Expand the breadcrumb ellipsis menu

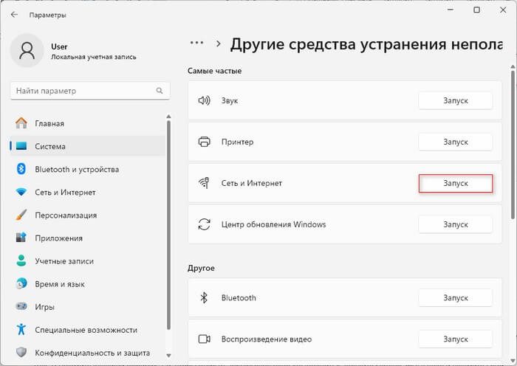tap(196, 44)
